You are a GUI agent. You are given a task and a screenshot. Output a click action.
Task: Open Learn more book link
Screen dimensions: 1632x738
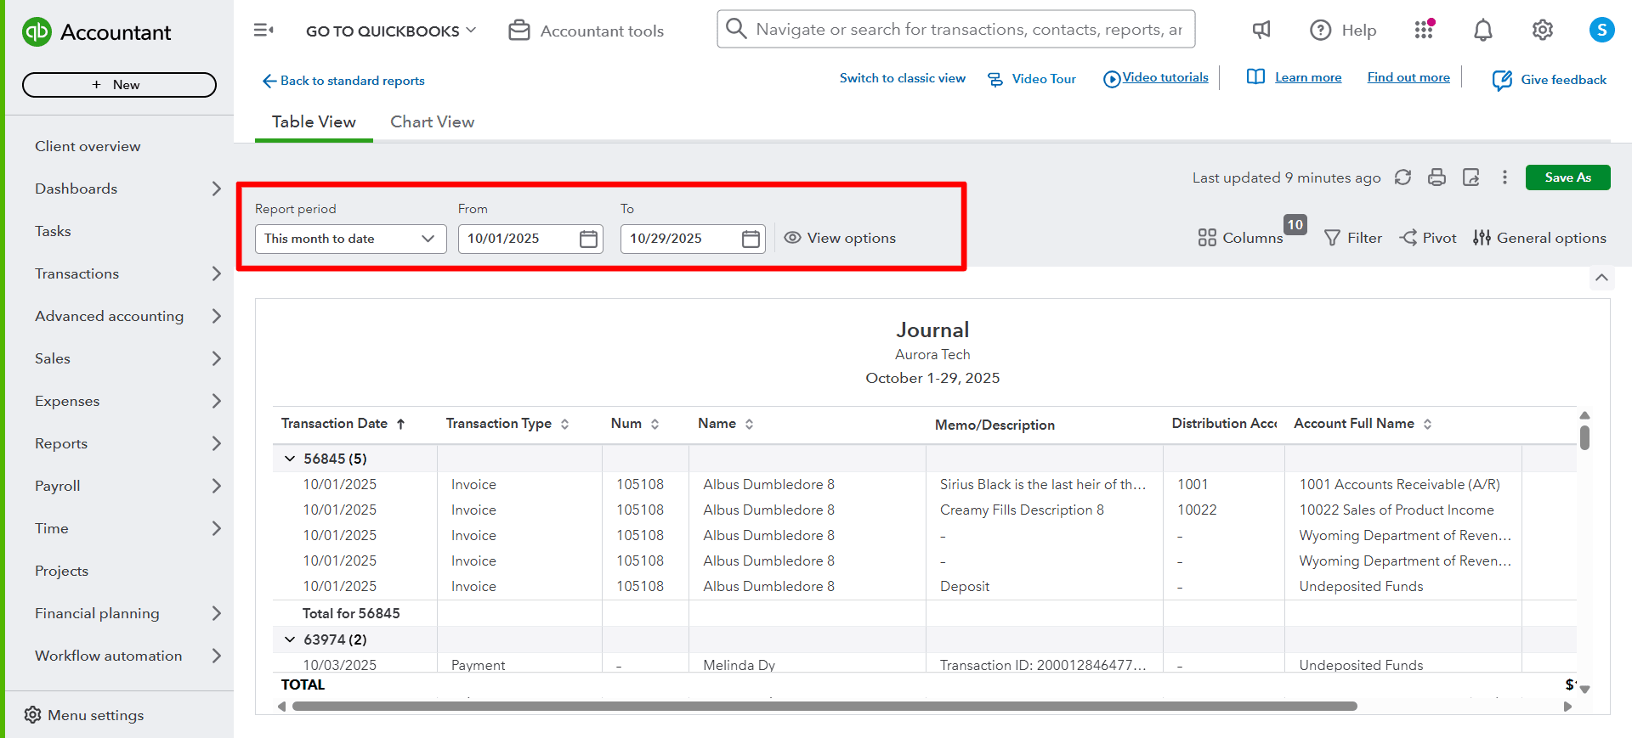[1294, 77]
